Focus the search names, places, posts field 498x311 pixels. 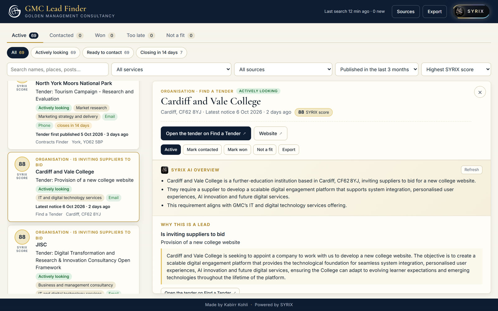click(x=58, y=69)
